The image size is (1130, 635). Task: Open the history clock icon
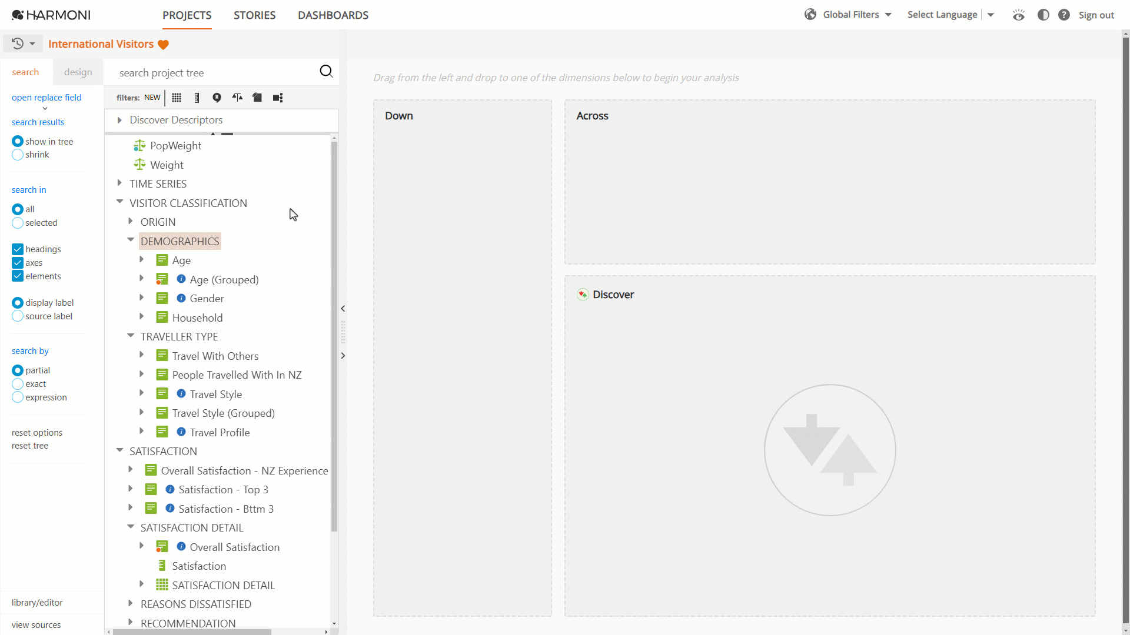coord(18,44)
